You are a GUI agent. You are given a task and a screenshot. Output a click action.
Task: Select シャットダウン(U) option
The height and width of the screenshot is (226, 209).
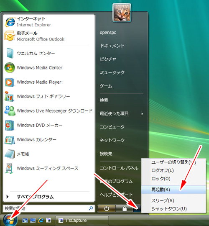[173, 209]
